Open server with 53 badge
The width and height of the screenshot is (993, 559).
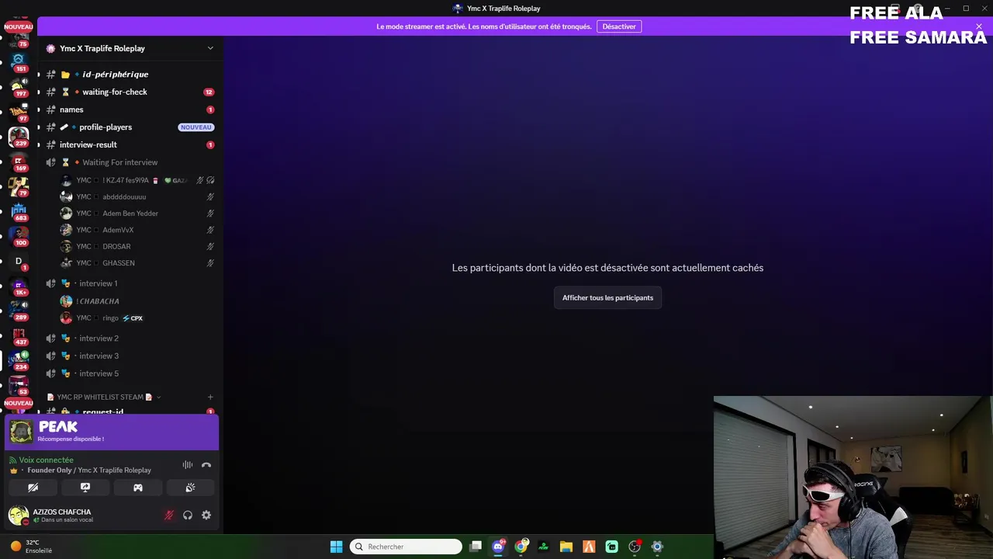(19, 385)
